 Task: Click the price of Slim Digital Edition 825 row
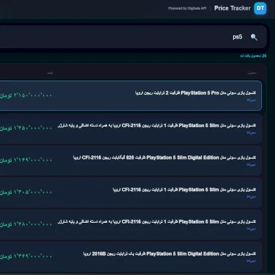pos(26,159)
